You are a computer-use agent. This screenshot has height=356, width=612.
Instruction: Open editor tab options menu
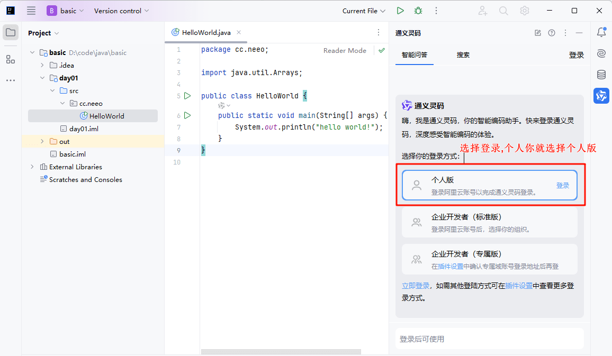378,32
